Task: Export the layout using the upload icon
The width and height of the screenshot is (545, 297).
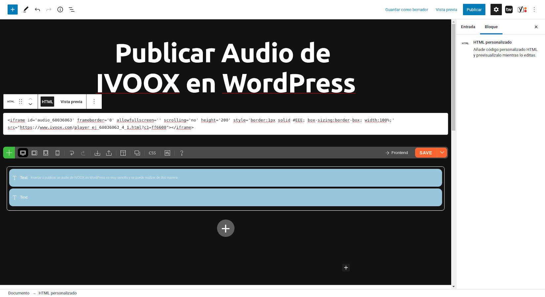Action: (109, 153)
